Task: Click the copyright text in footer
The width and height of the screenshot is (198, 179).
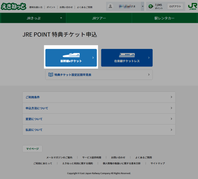Action: [x=99, y=173]
